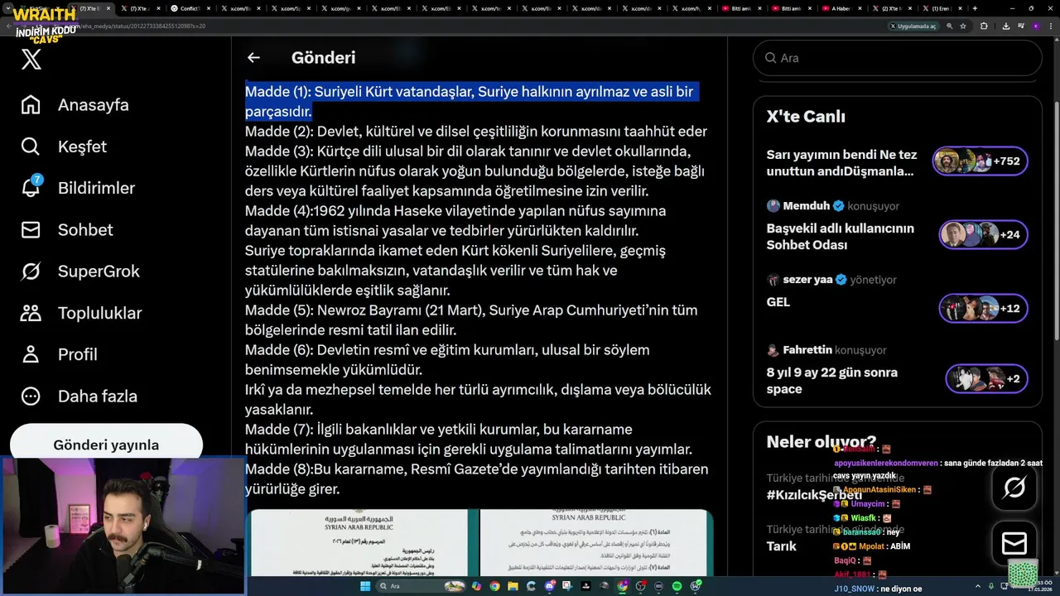Open the left Syrian Arab Republic document image

coord(361,542)
